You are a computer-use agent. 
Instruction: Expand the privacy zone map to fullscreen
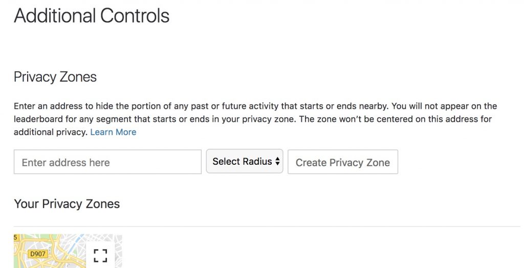(101, 256)
